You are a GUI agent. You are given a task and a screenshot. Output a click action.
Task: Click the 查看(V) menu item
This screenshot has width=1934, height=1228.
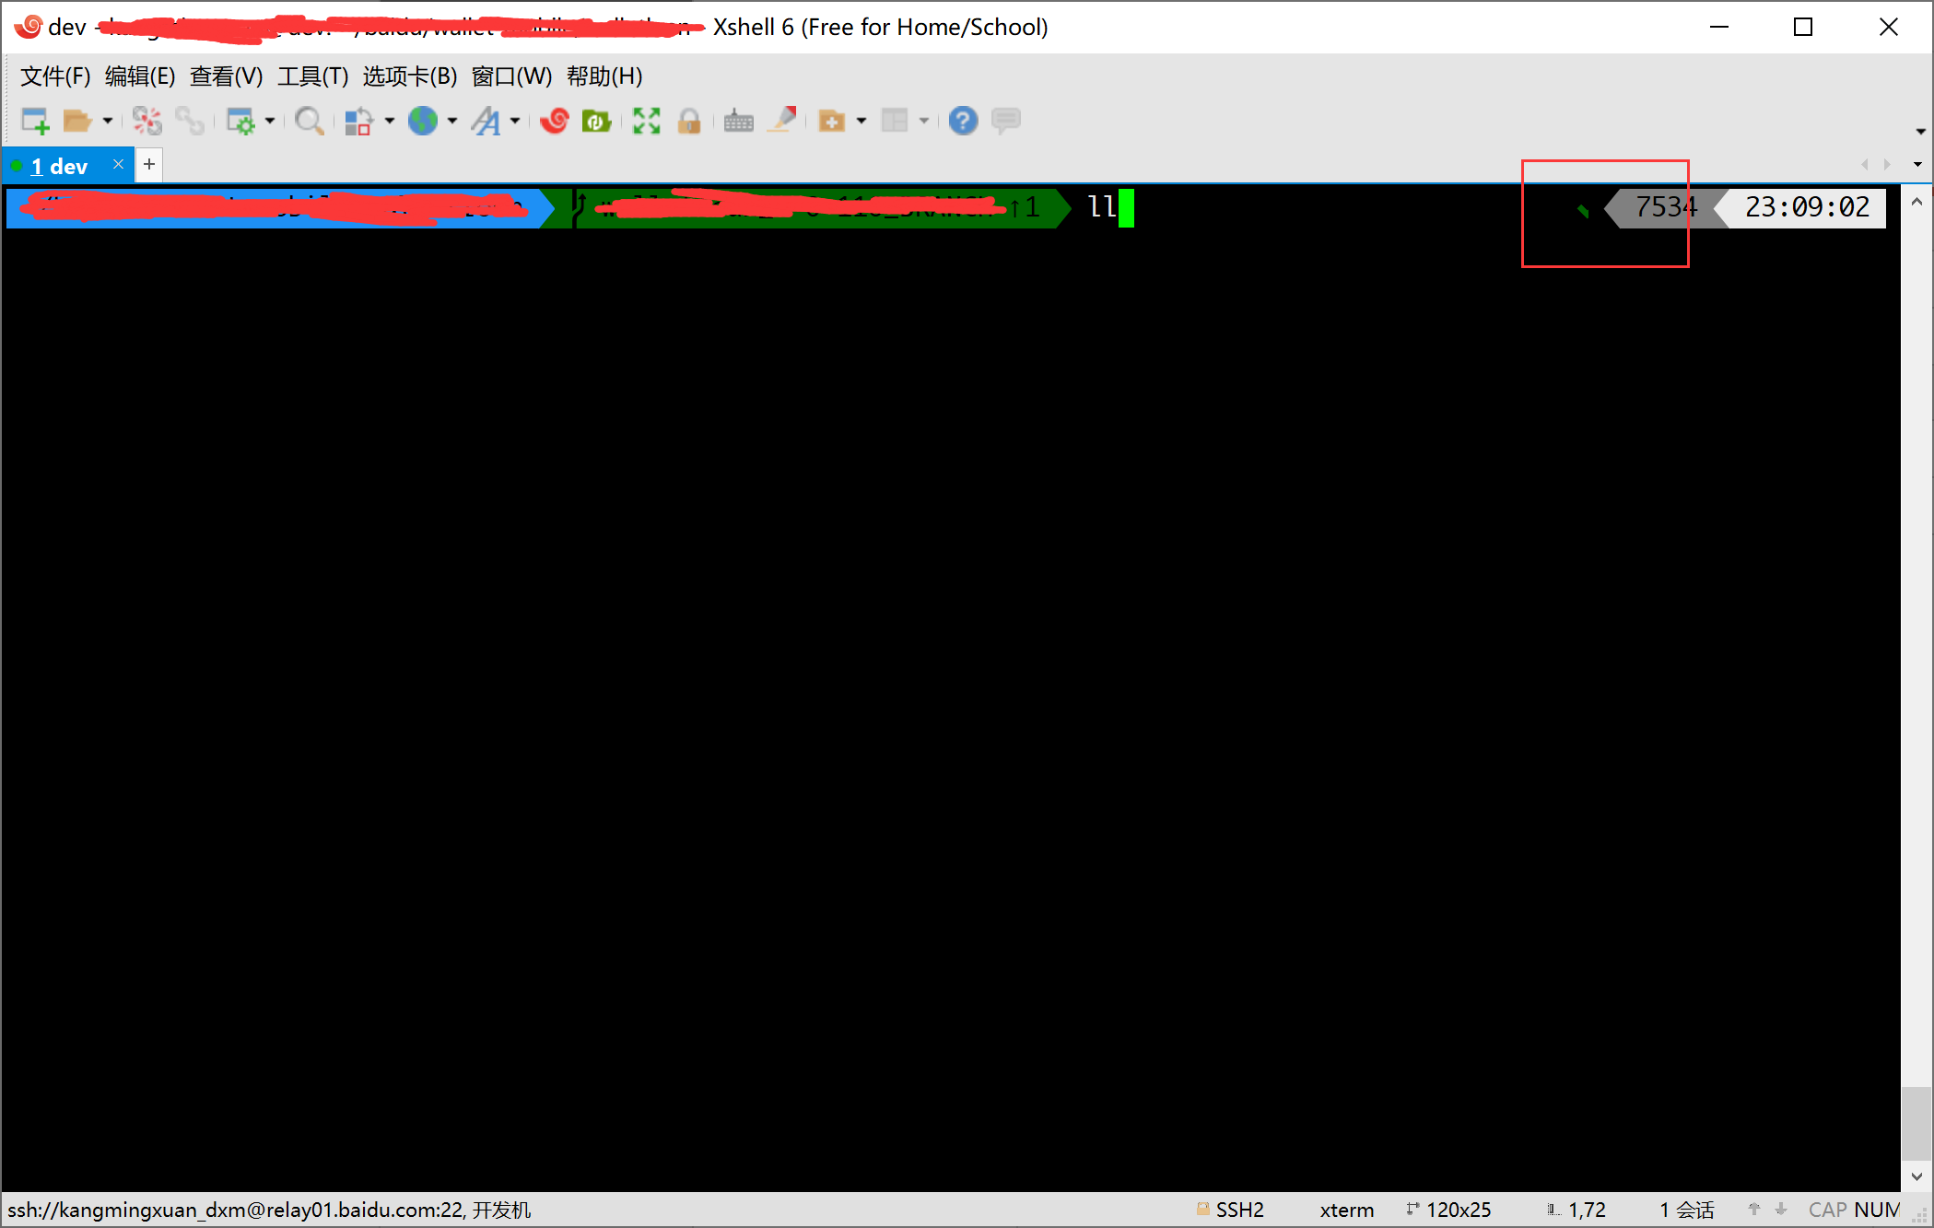(224, 76)
